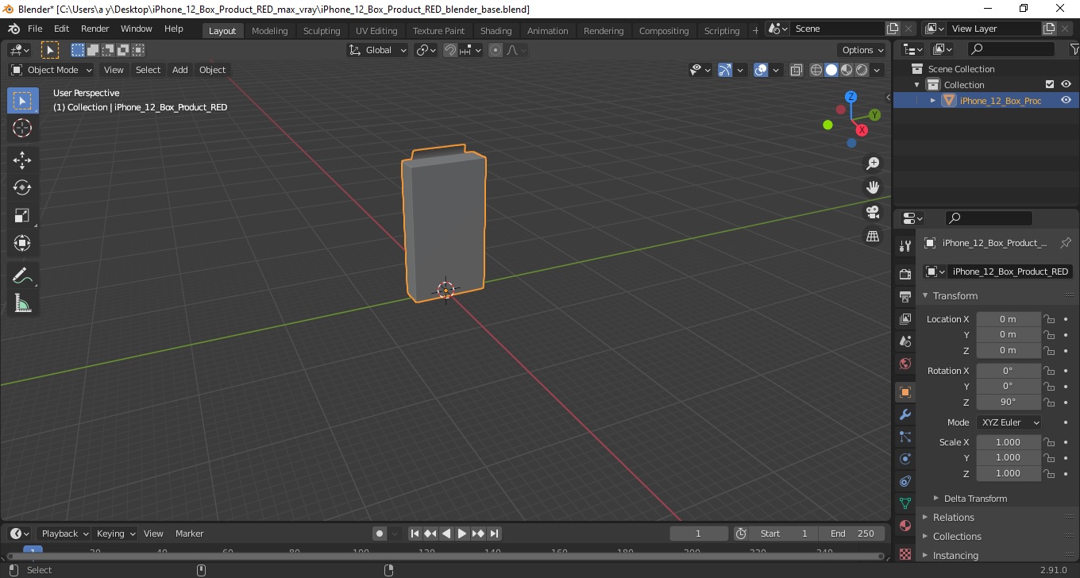Select the Annotate pencil tool
Viewport: 1080px width, 578px height.
22,276
